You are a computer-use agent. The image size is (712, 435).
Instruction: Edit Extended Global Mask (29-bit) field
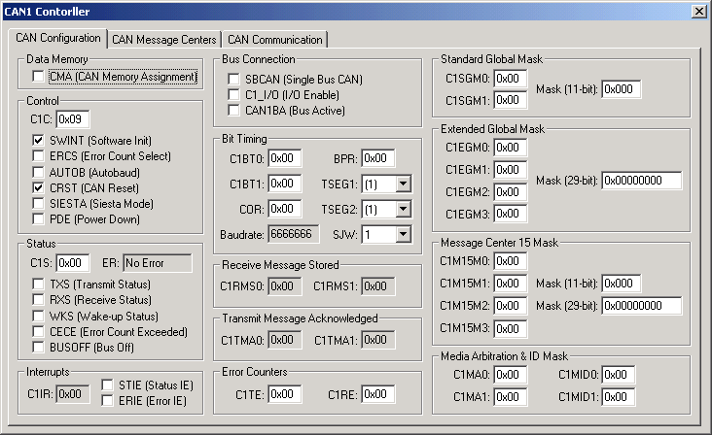click(642, 181)
